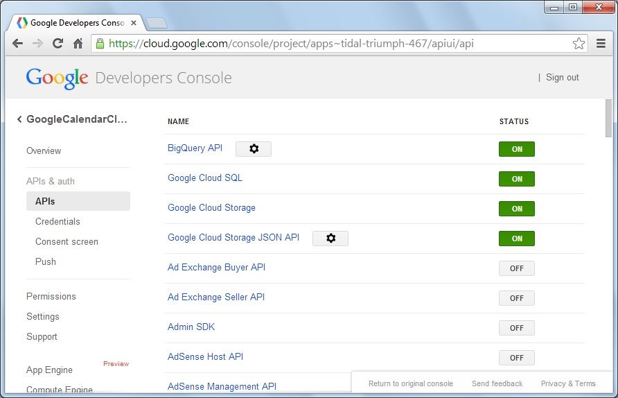Click Sign out link
Image resolution: width=618 pixels, height=398 pixels.
tap(563, 78)
